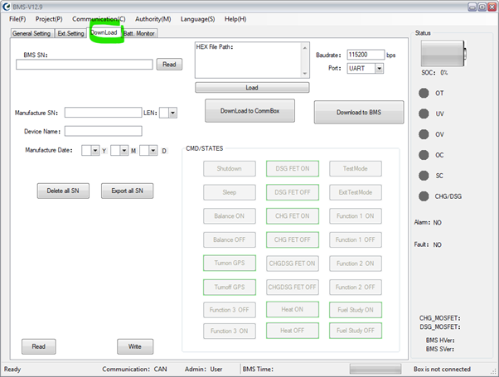This screenshot has width=499, height=377.
Task: Select the DownLoad tab
Action: pos(104,32)
